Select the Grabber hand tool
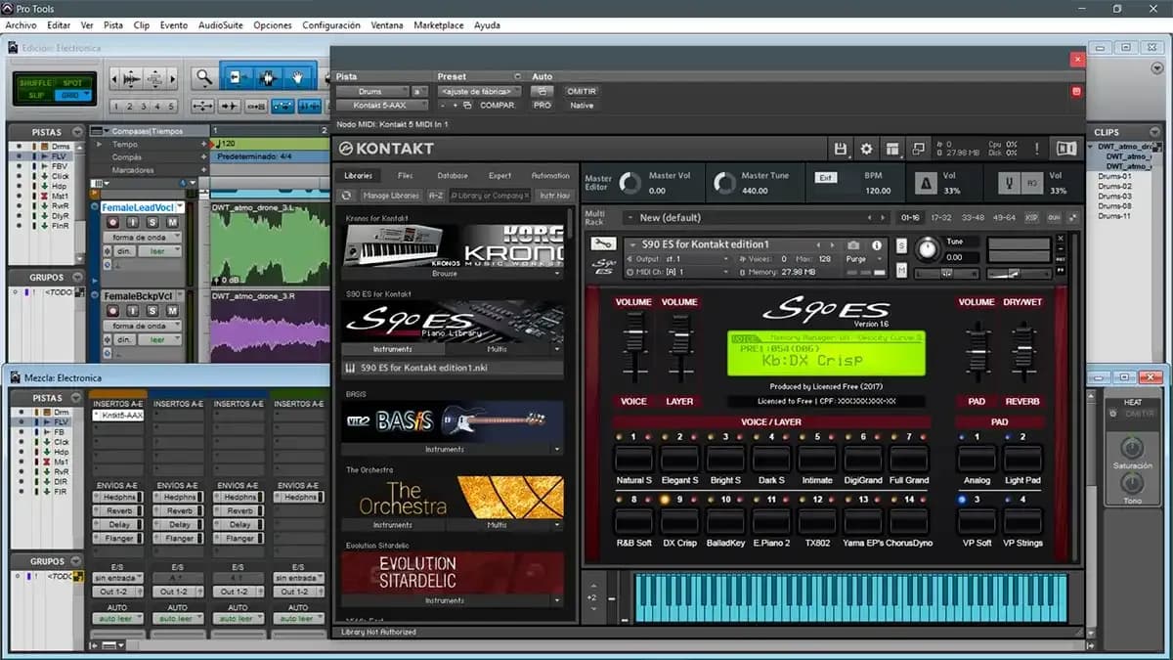Image resolution: width=1173 pixels, height=660 pixels. 297,77
